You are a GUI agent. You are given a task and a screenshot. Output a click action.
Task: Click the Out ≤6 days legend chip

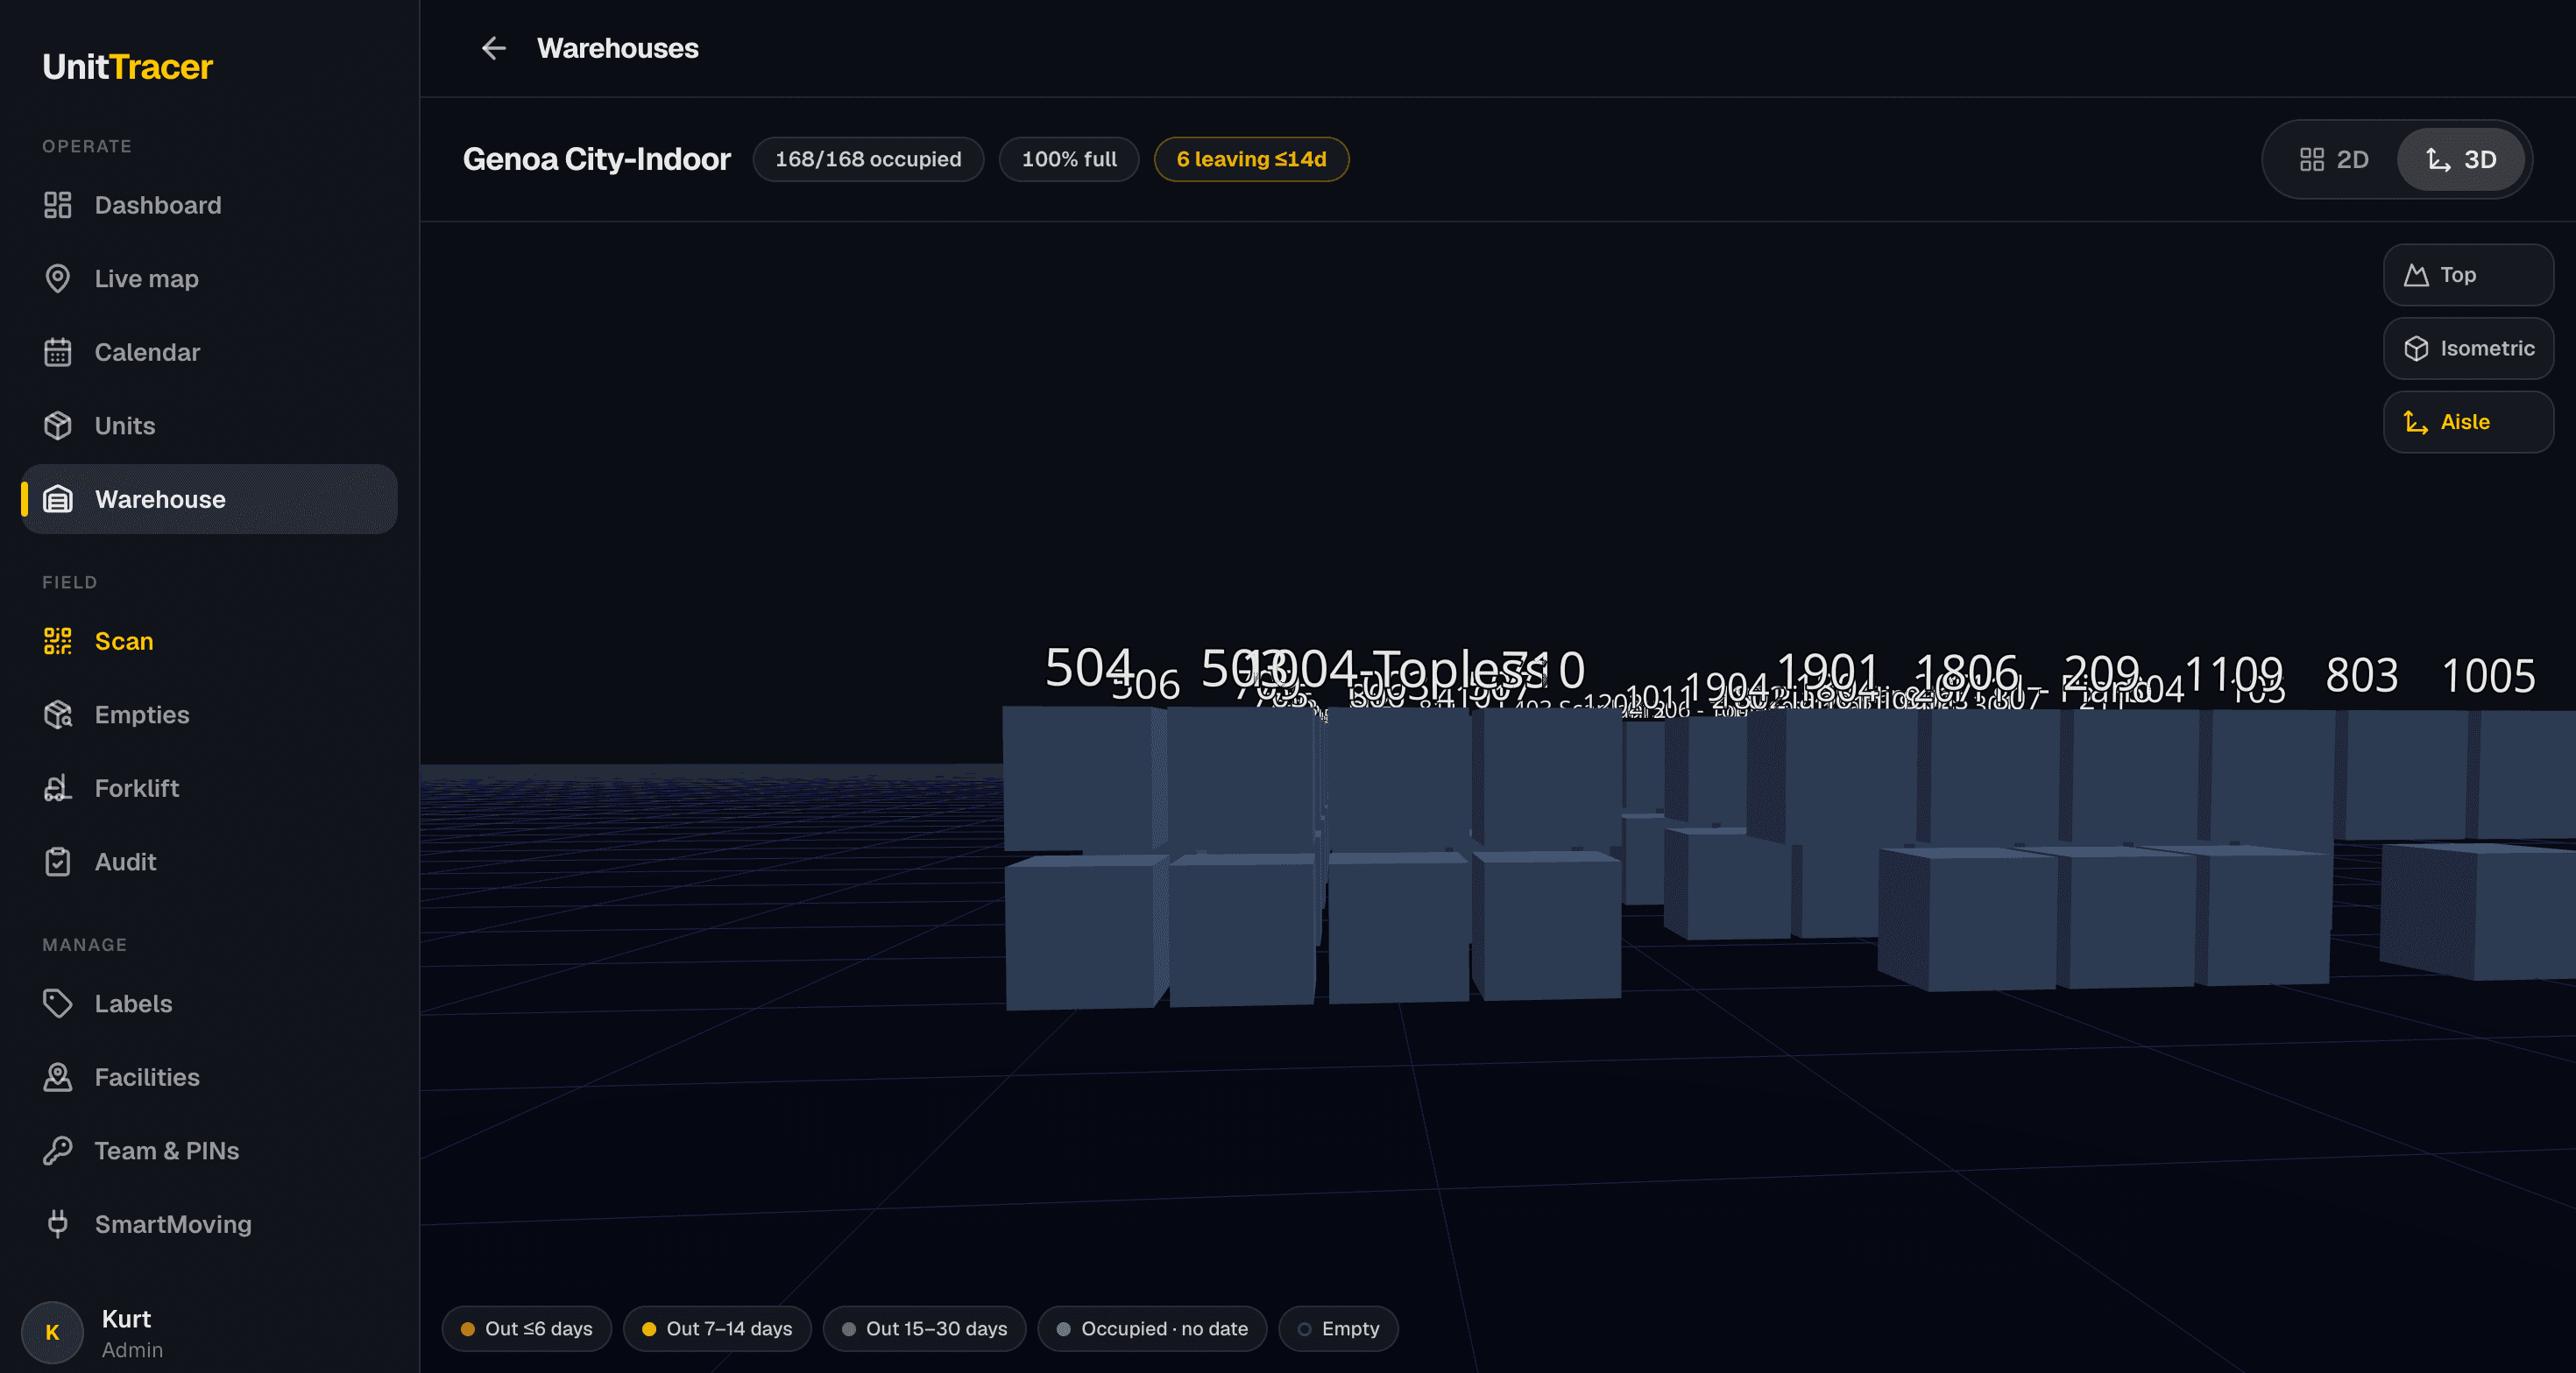point(527,1328)
